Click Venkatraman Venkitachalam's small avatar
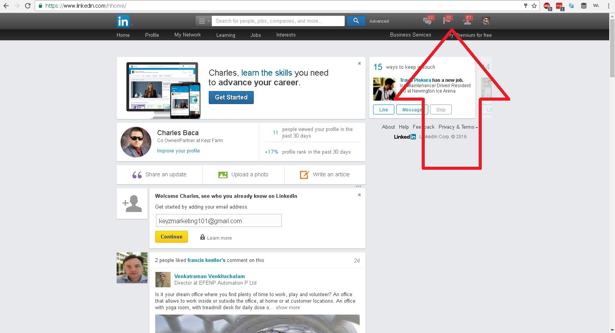Viewport: 615px width, 333px height. coord(163,280)
